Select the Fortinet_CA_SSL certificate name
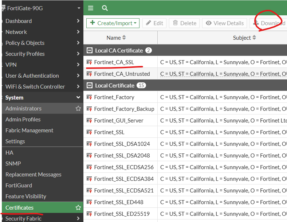 [x=114, y=62]
